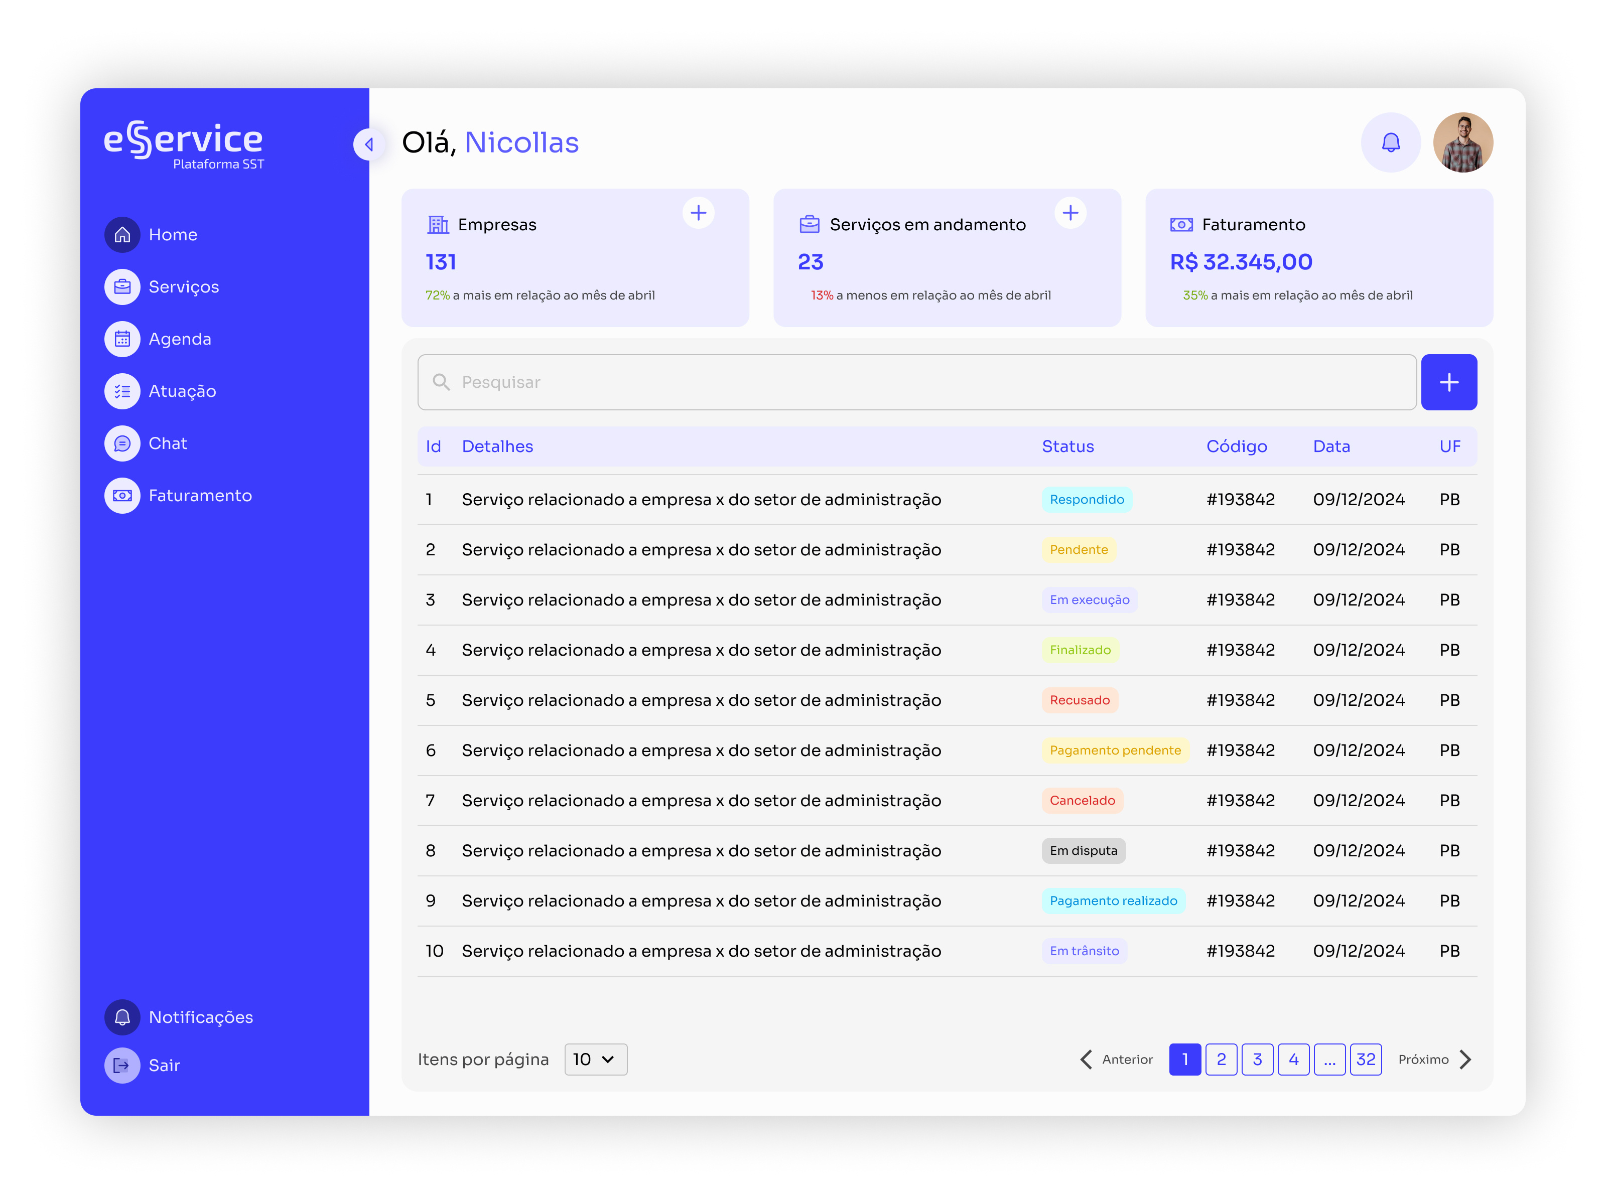Add service in Serviços em andamento card
The width and height of the screenshot is (1606, 1204).
tap(1070, 213)
